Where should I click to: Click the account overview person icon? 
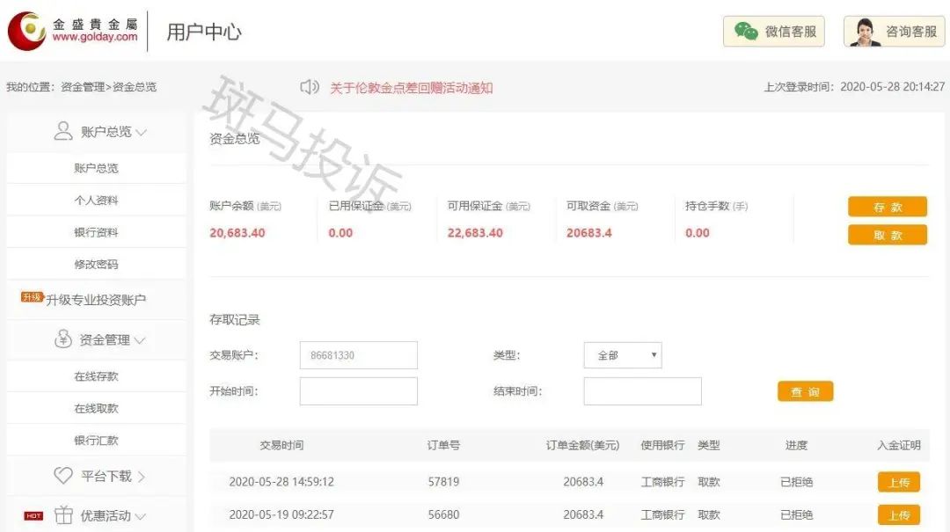[63, 131]
